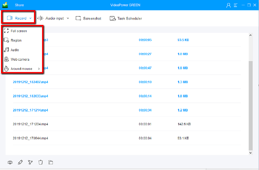Expand the Around mouse submenu
This screenshot has width=259, height=170.
click(x=22, y=69)
